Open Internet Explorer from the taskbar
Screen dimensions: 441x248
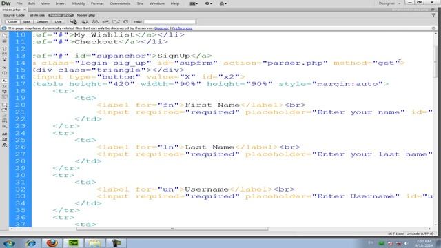pyautogui.click(x=30, y=243)
